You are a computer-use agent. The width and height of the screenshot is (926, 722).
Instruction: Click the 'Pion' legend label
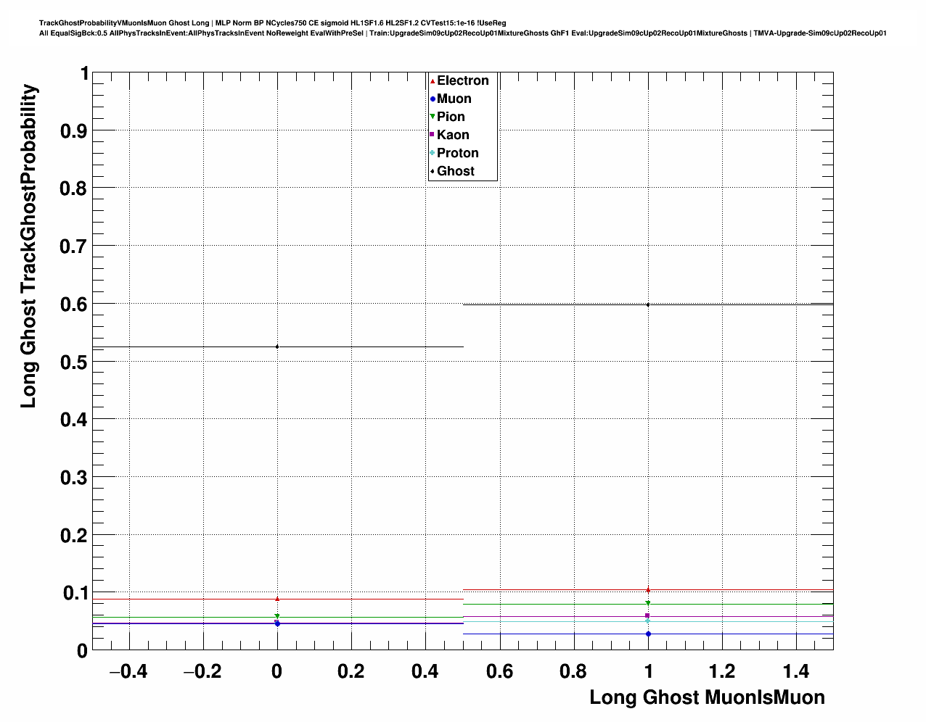[x=451, y=117]
